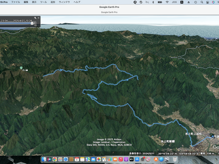Open Time Machine menu bar icon
219x164 pixels.
195,2
